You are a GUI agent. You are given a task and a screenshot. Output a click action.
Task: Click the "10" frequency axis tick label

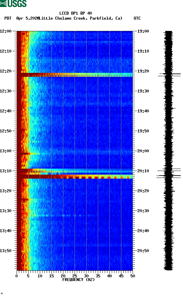coord(40,276)
